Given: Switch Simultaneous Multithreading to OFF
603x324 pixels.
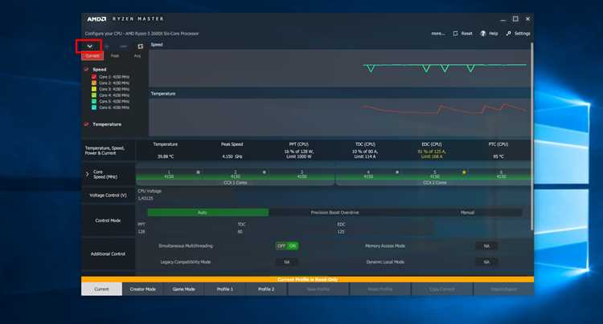Looking at the screenshot, I should [281, 245].
